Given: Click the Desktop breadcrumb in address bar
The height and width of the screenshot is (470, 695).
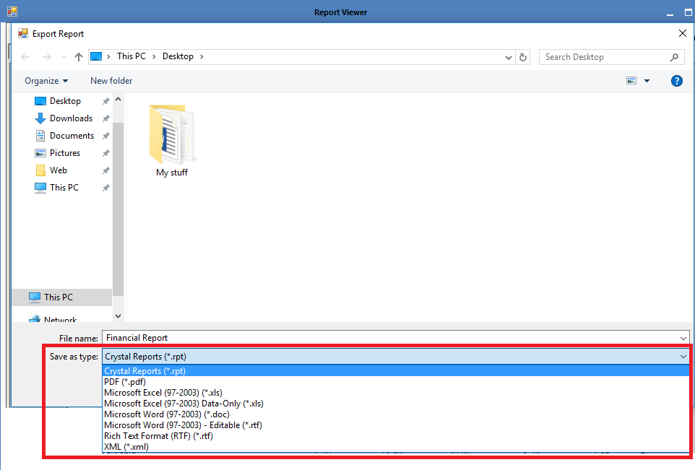Looking at the screenshot, I should (178, 56).
